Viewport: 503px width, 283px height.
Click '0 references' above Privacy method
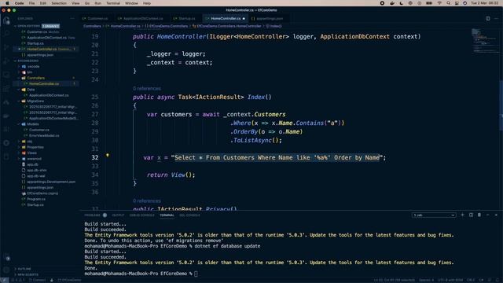pyautogui.click(x=147, y=201)
